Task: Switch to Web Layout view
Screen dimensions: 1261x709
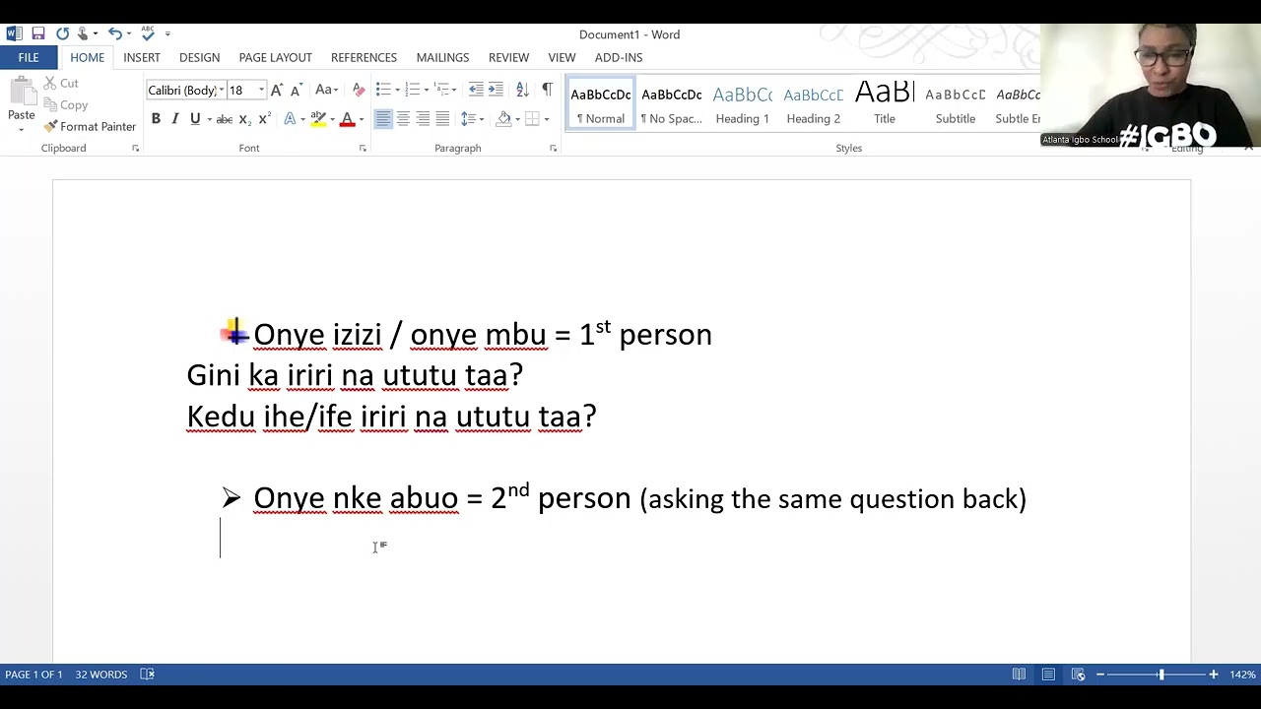Action: [1078, 675]
